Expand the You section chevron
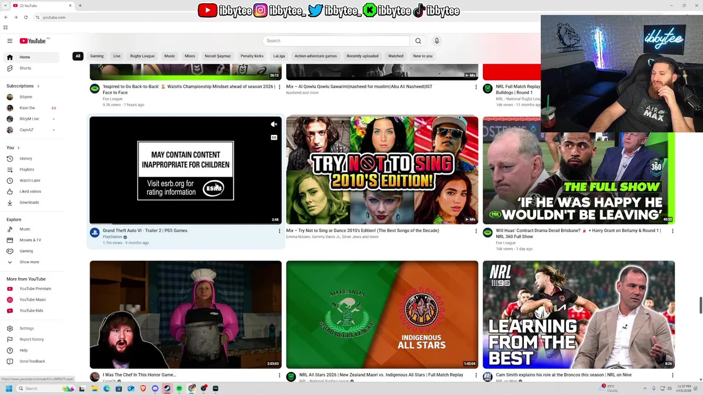Image resolution: width=703 pixels, height=395 pixels. [x=18, y=148]
